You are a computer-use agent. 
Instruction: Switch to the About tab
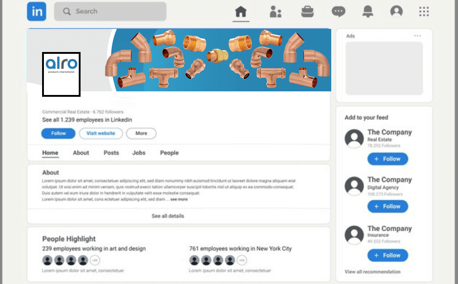[81, 153]
